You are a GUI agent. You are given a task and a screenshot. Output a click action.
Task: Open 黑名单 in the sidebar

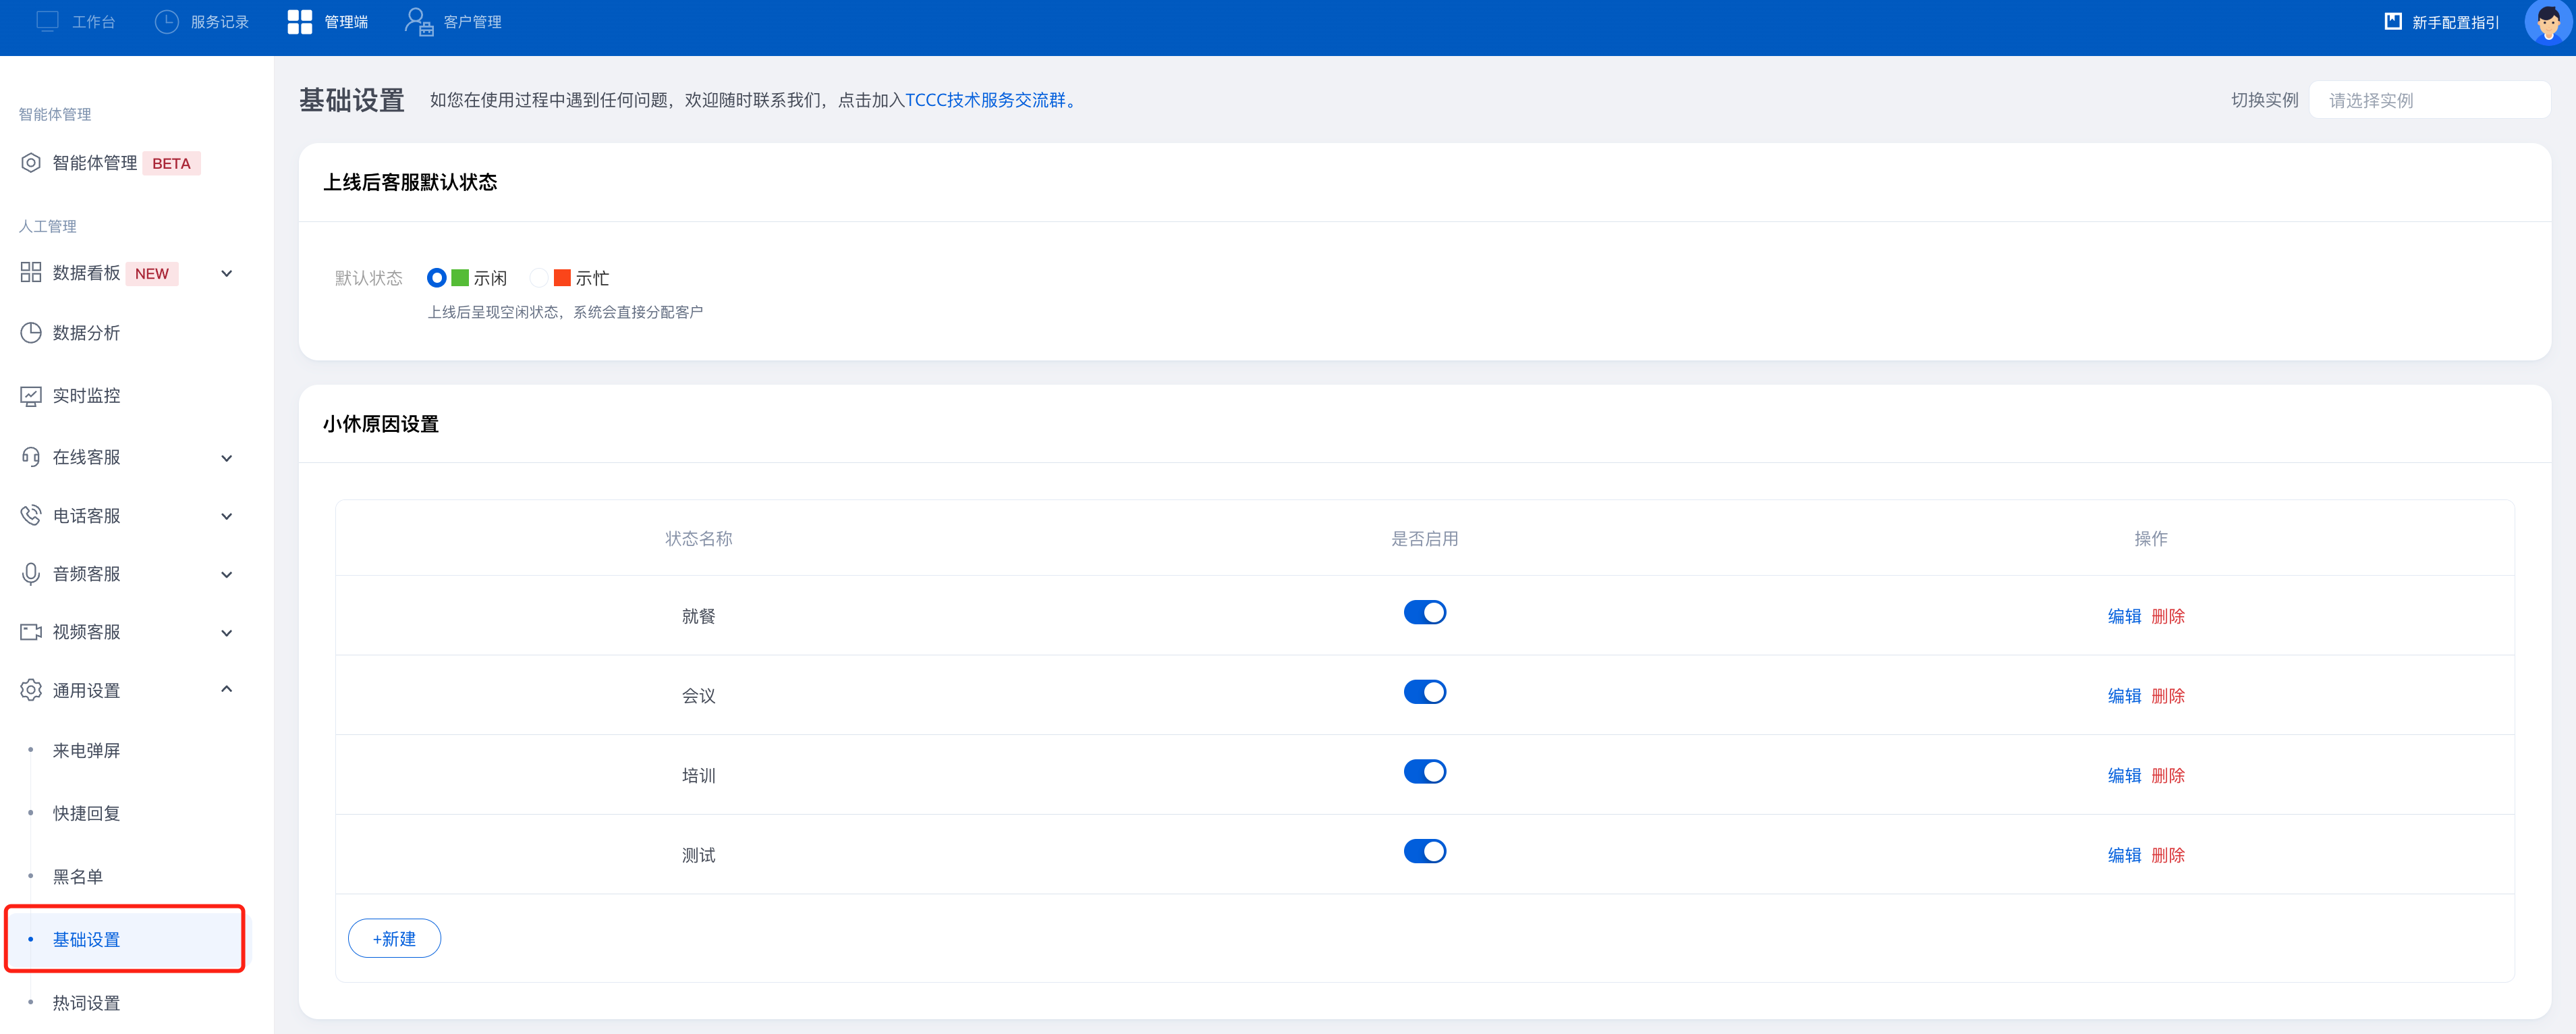tap(77, 876)
